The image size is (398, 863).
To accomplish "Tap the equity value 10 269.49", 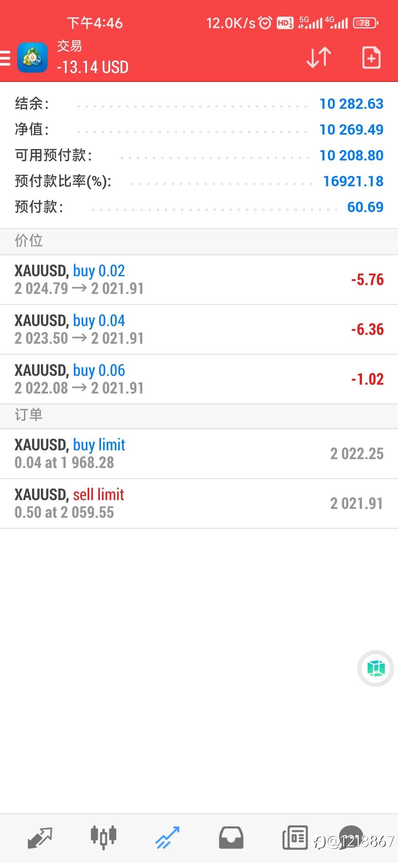I will coord(351,130).
